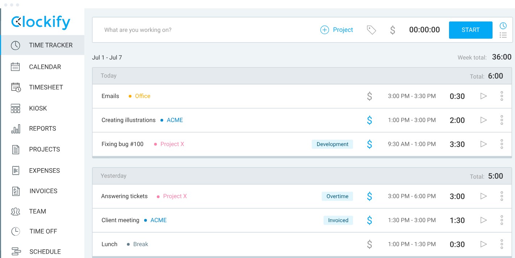Viewport: 515px width, 258px height.
Task: Open the Kiosk section
Action: (38, 108)
